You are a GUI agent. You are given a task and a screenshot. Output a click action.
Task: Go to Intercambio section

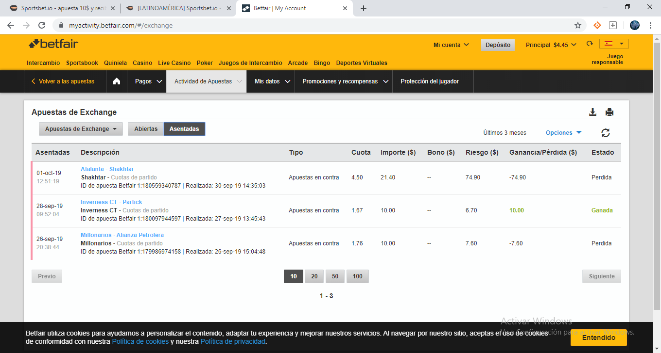43,63
